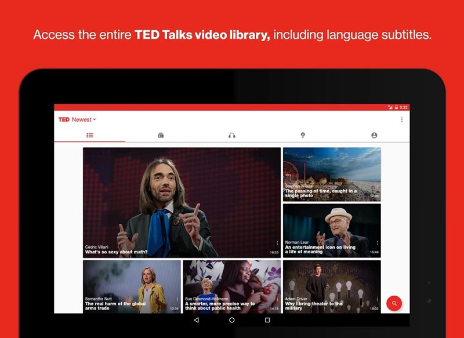Click the 13:34 duration on arms trade card

175,309
